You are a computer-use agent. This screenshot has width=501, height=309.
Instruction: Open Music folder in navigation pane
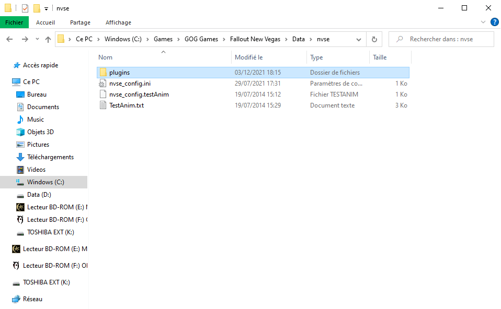point(36,120)
